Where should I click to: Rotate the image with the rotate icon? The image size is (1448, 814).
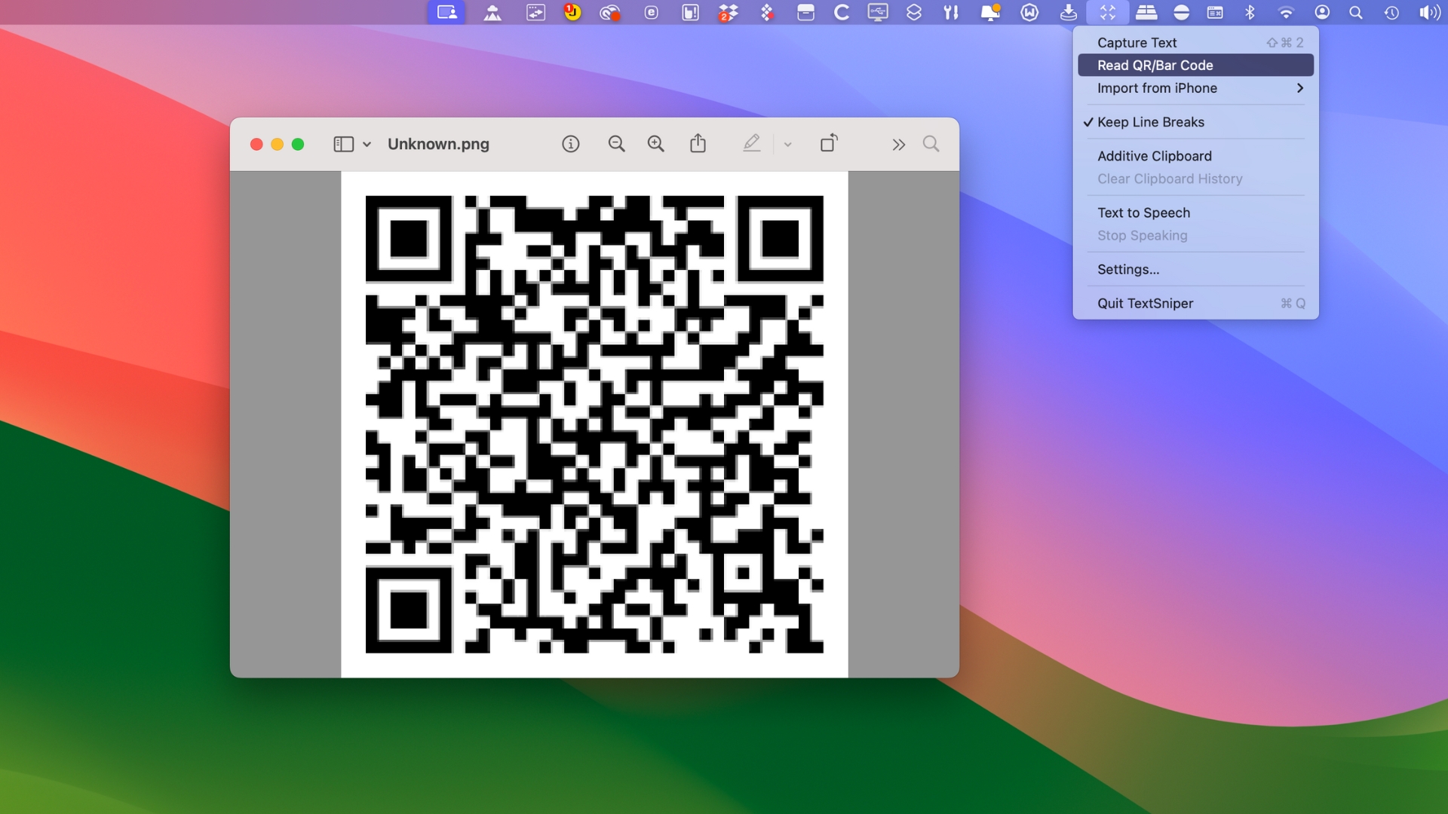[829, 143]
